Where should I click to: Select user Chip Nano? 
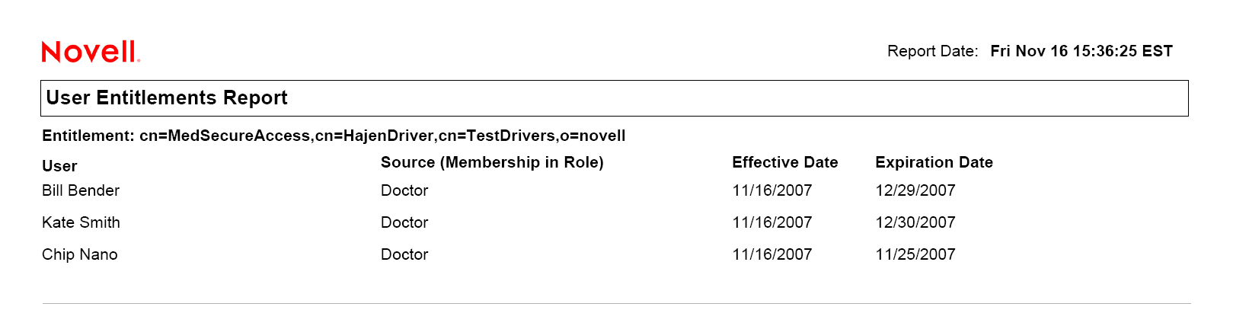coord(80,254)
